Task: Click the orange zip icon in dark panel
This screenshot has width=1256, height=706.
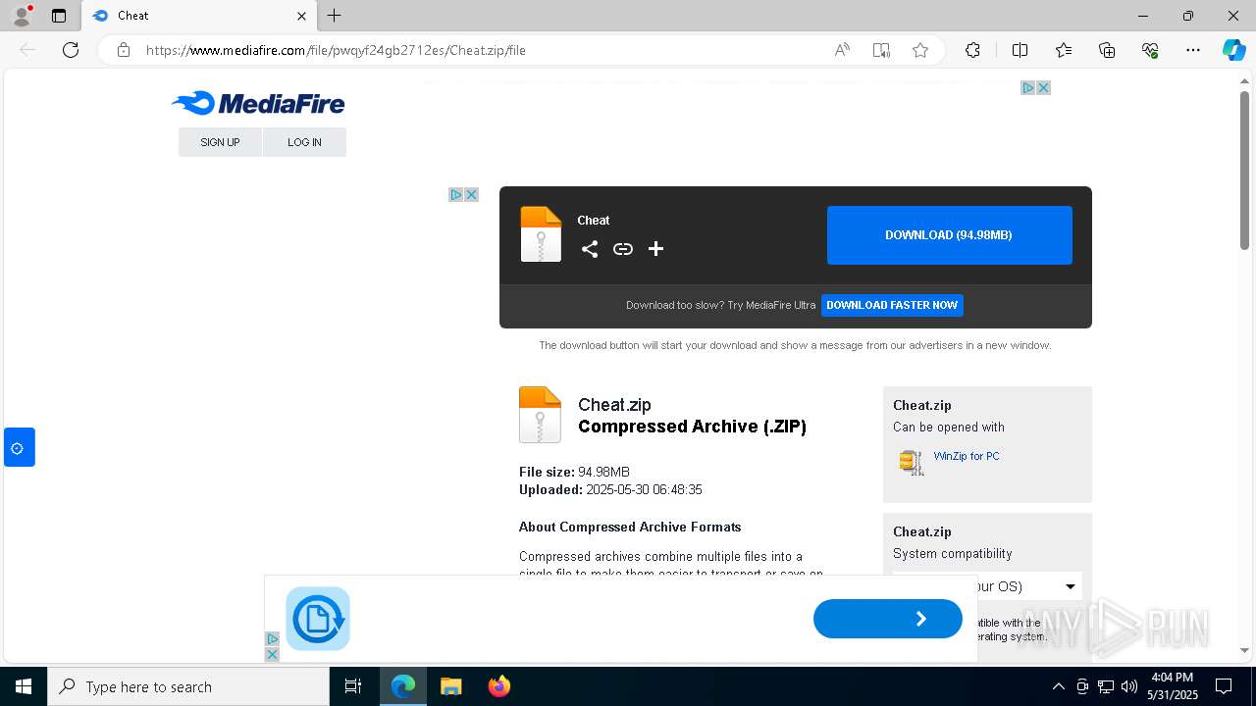Action: (541, 234)
